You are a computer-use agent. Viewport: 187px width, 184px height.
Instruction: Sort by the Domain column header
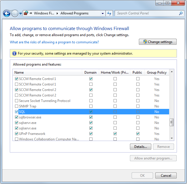(x=90, y=73)
